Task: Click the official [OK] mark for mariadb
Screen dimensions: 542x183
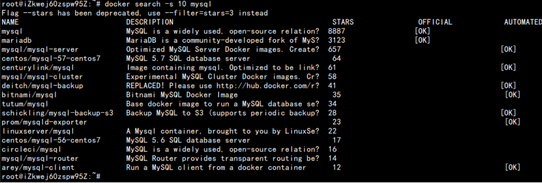Action: pyautogui.click(x=422, y=40)
